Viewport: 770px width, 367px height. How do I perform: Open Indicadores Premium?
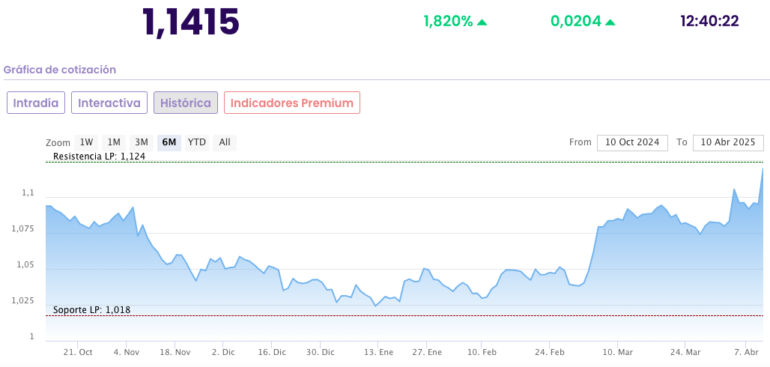292,103
